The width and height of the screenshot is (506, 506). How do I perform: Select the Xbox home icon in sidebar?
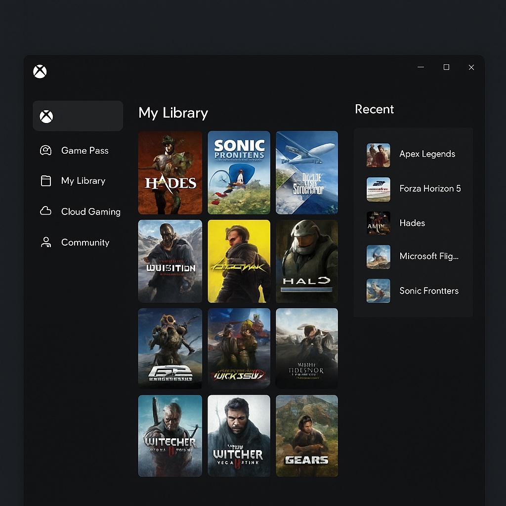46,117
